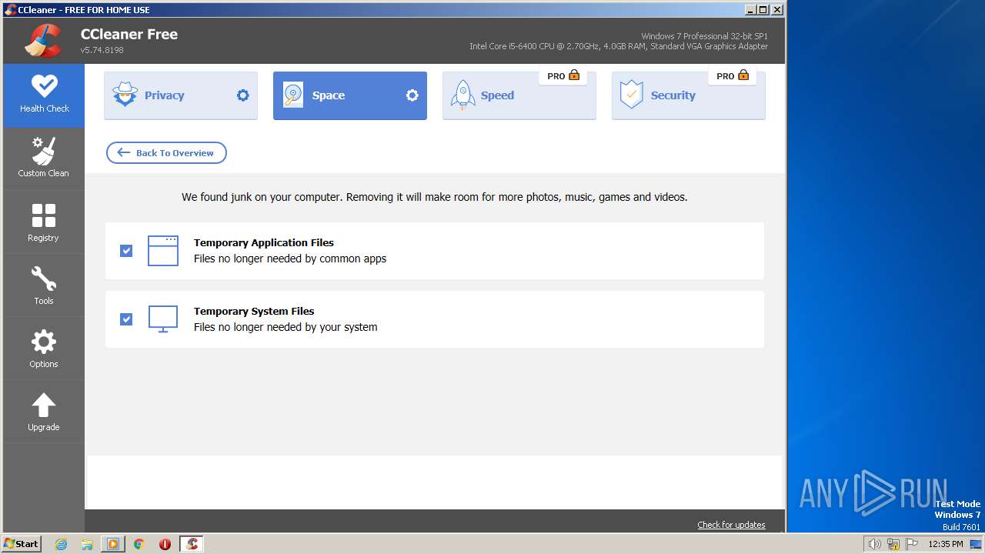Click the PRO lock badge on Speed
Screen dimensions: 985x554
(563, 75)
